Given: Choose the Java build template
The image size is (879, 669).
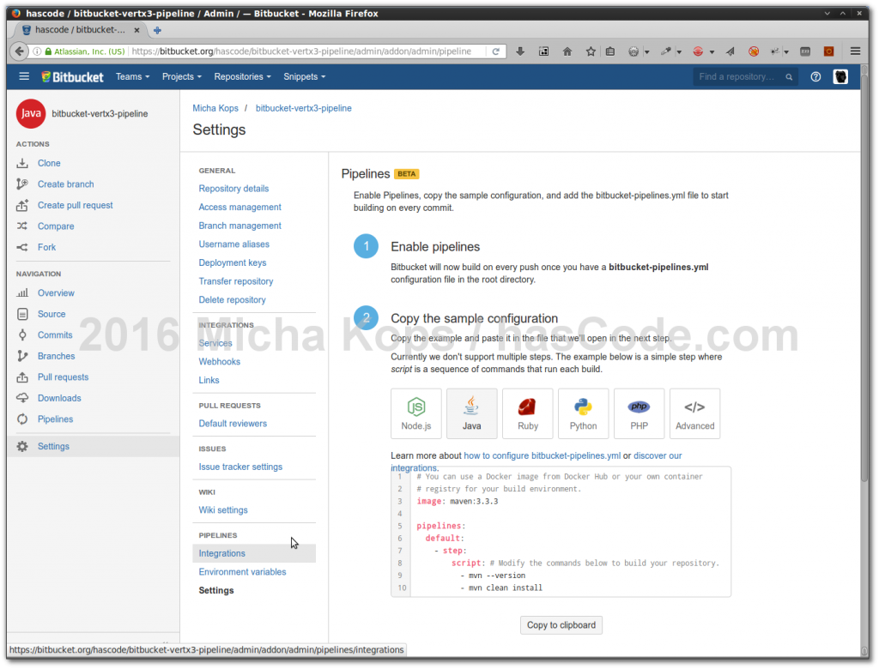Looking at the screenshot, I should (x=471, y=413).
